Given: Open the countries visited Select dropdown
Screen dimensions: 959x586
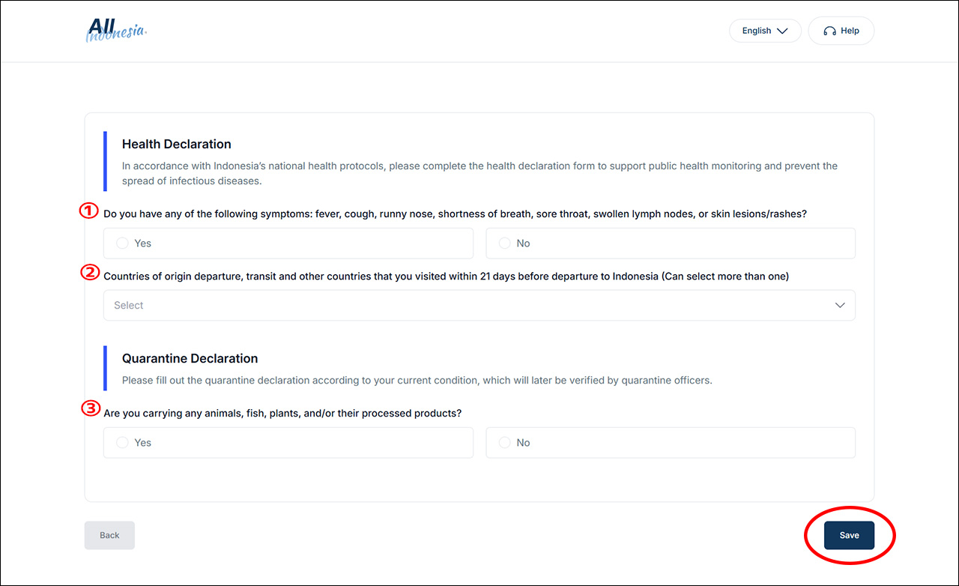Looking at the screenshot, I should click(x=479, y=306).
